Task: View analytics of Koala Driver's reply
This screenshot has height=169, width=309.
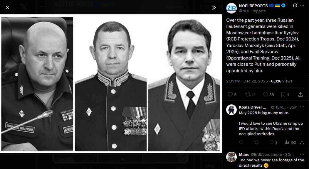Action: click(290, 142)
